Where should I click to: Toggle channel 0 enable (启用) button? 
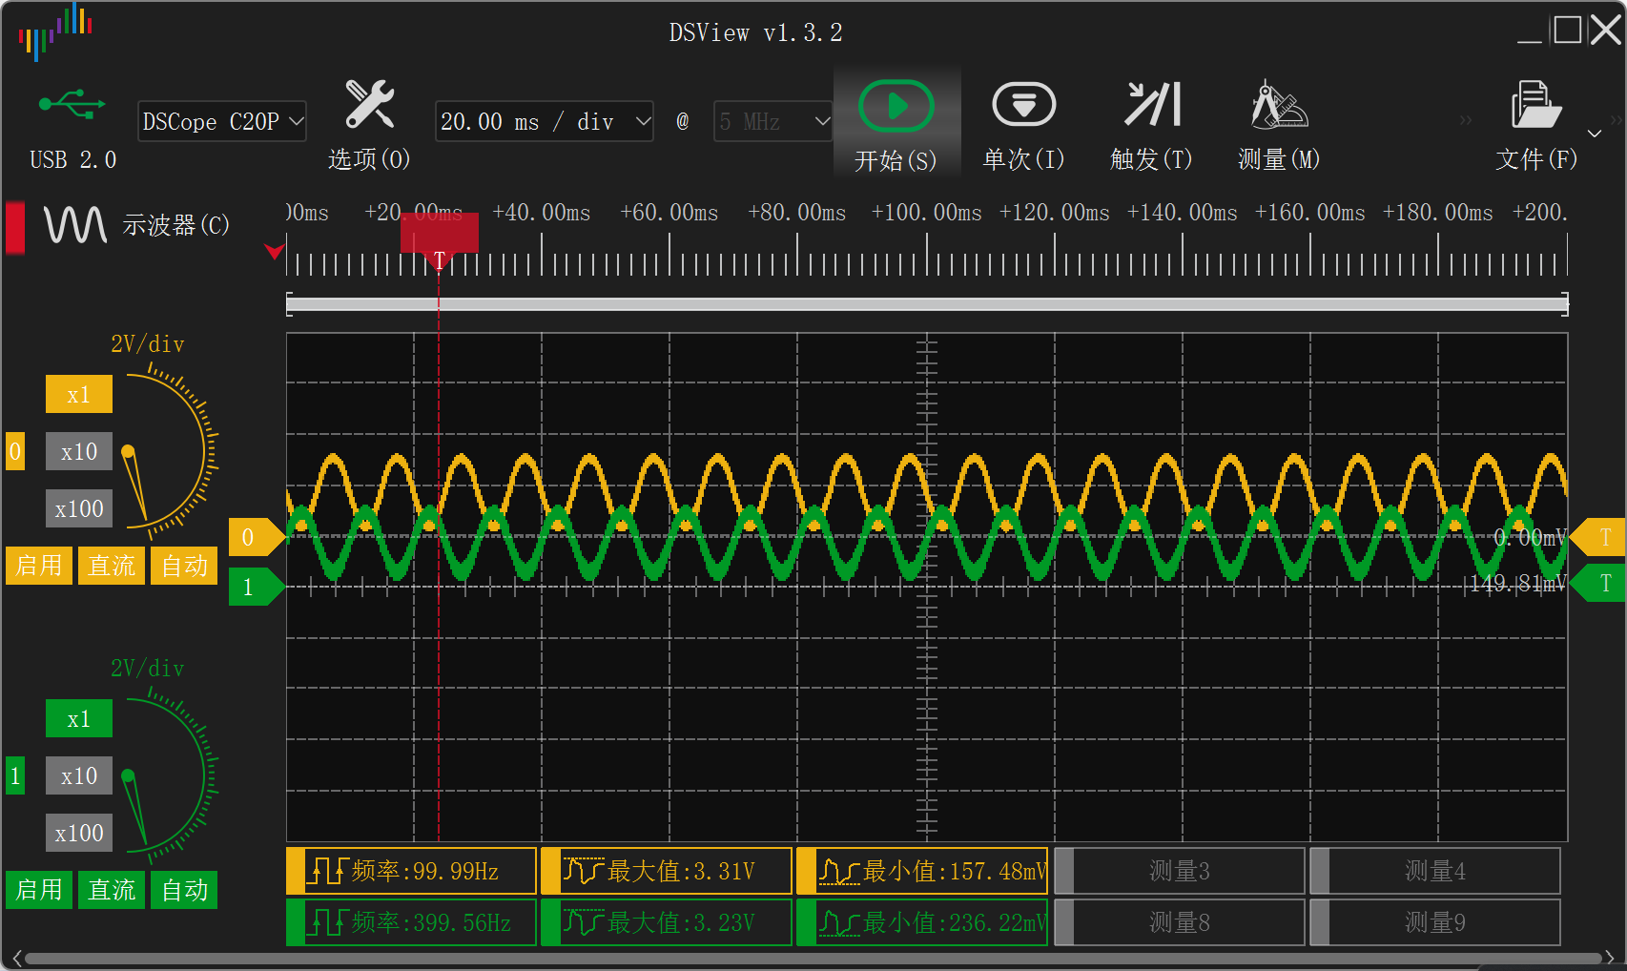click(x=39, y=566)
